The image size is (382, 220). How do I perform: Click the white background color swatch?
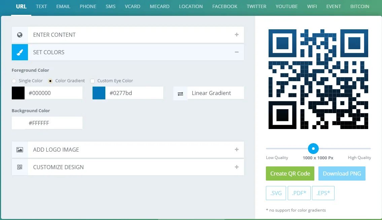coord(18,123)
